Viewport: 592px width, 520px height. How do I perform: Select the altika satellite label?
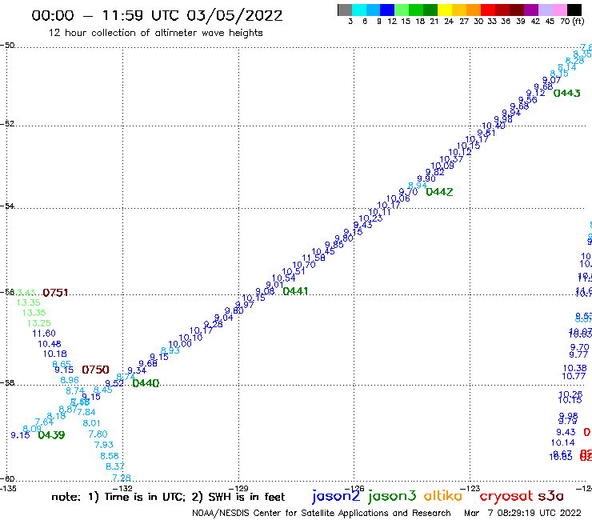(x=443, y=495)
